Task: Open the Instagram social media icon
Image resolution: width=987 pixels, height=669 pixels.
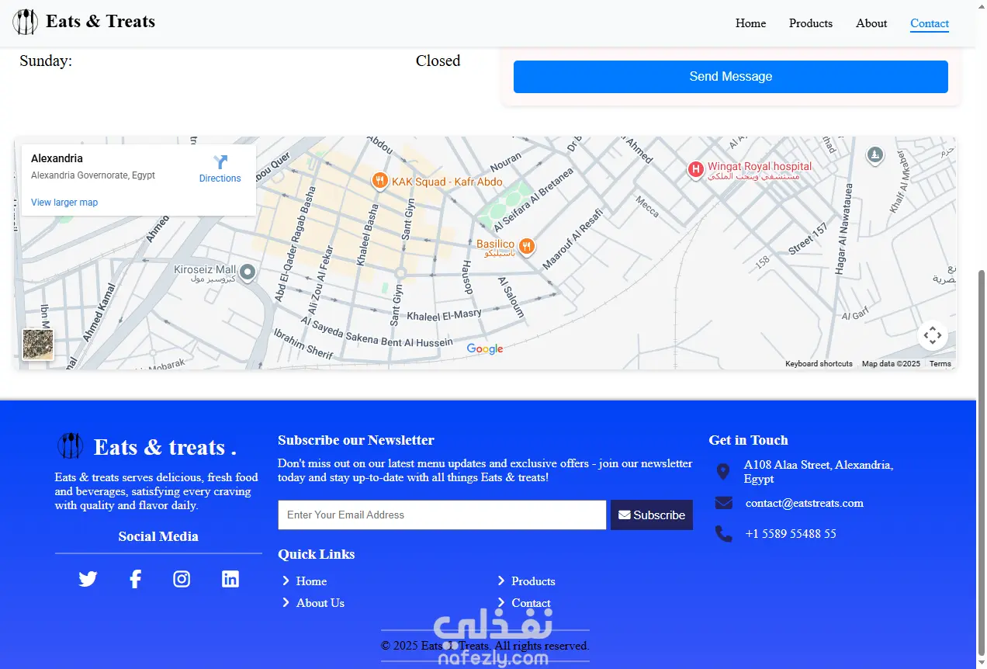Action: point(182,579)
